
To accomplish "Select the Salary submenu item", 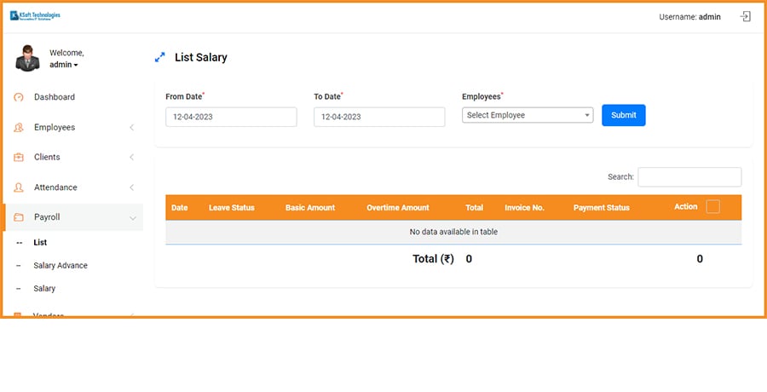I will [44, 289].
